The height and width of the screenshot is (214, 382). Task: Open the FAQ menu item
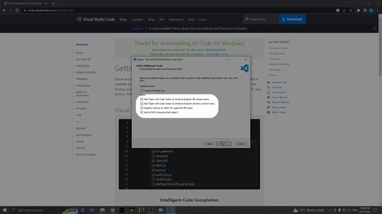[x=191, y=20]
